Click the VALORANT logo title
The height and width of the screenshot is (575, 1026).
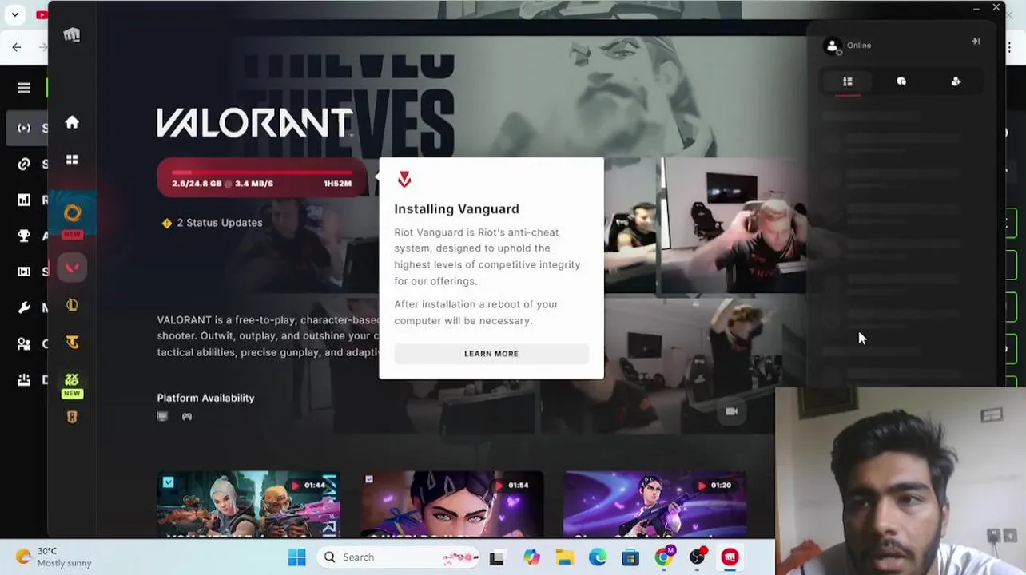(254, 123)
